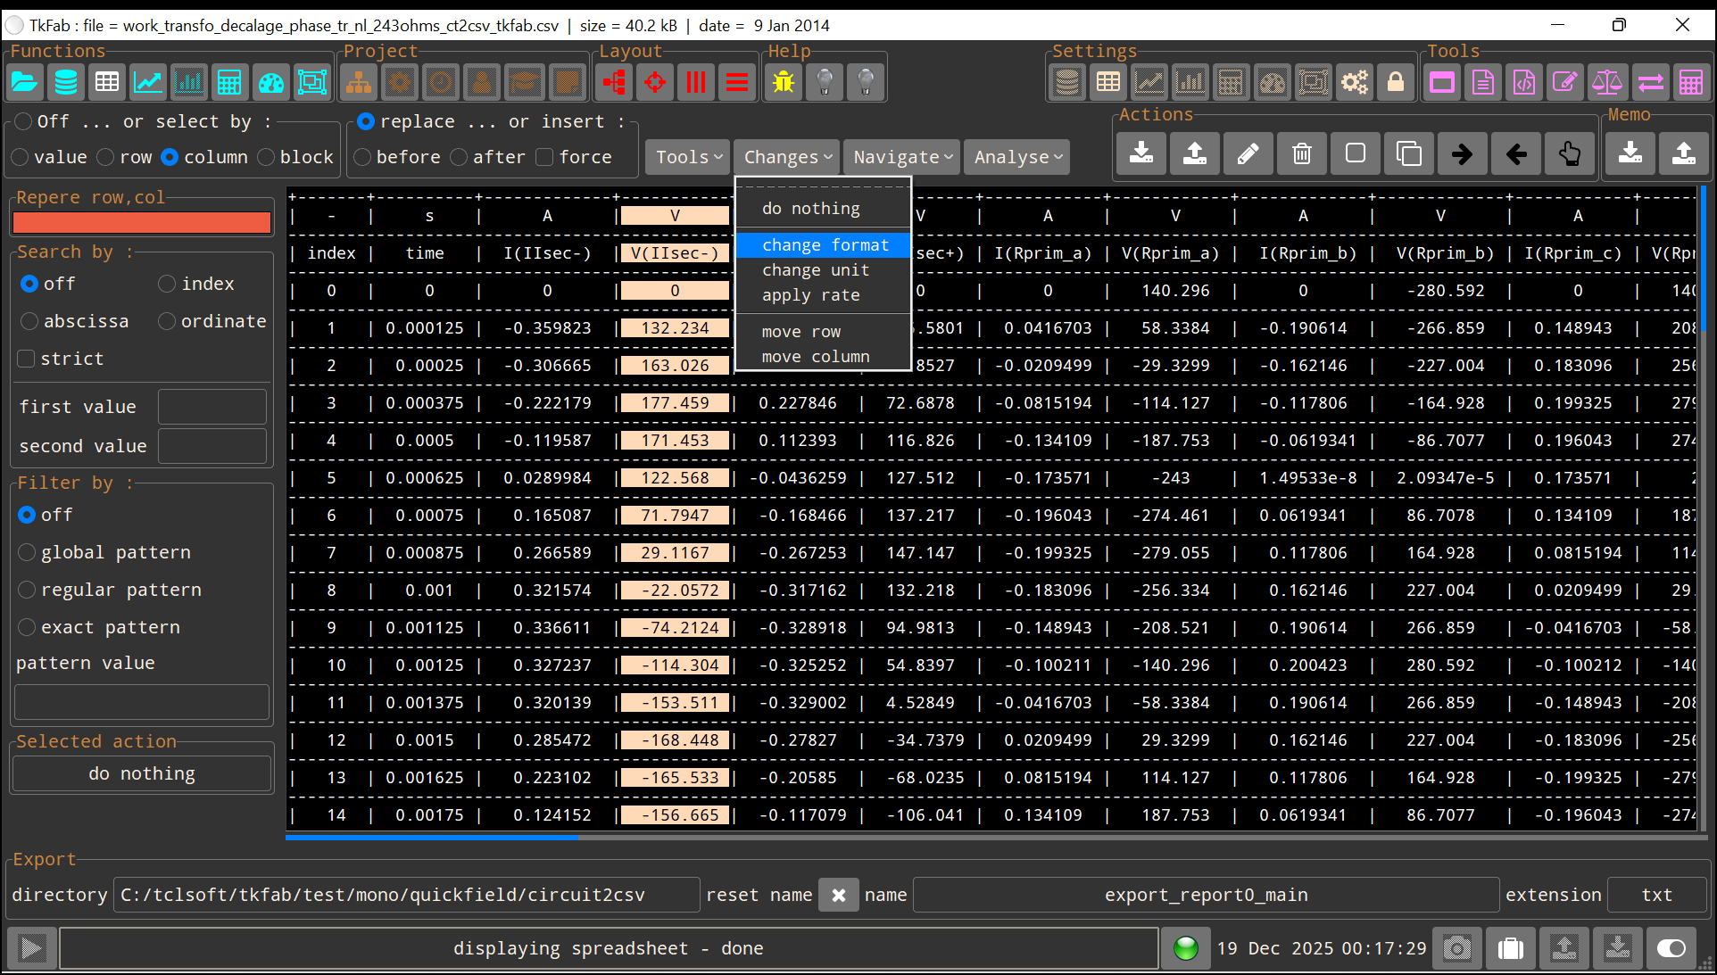The width and height of the screenshot is (1717, 975).
Task: Open file with the cyan folder icon
Action: click(x=24, y=83)
